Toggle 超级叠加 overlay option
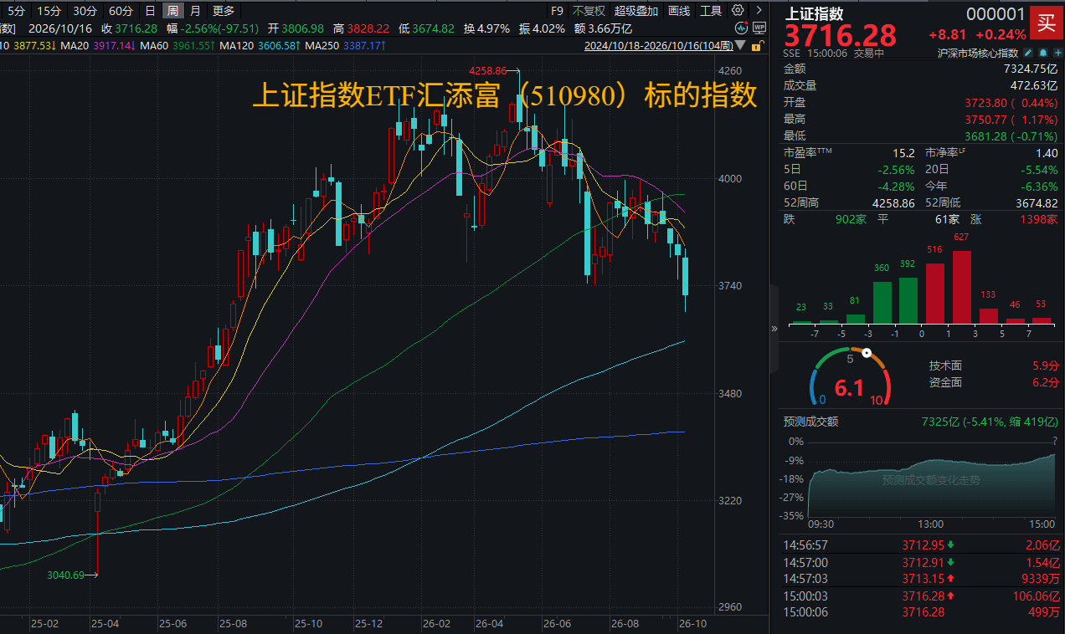The width and height of the screenshot is (1065, 634). click(635, 11)
